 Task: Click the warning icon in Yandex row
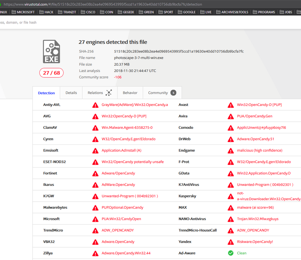230,242
